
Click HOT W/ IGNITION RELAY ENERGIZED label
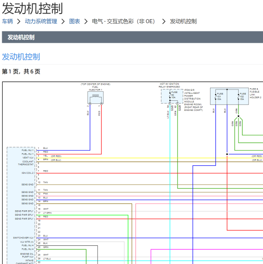click(x=169, y=86)
